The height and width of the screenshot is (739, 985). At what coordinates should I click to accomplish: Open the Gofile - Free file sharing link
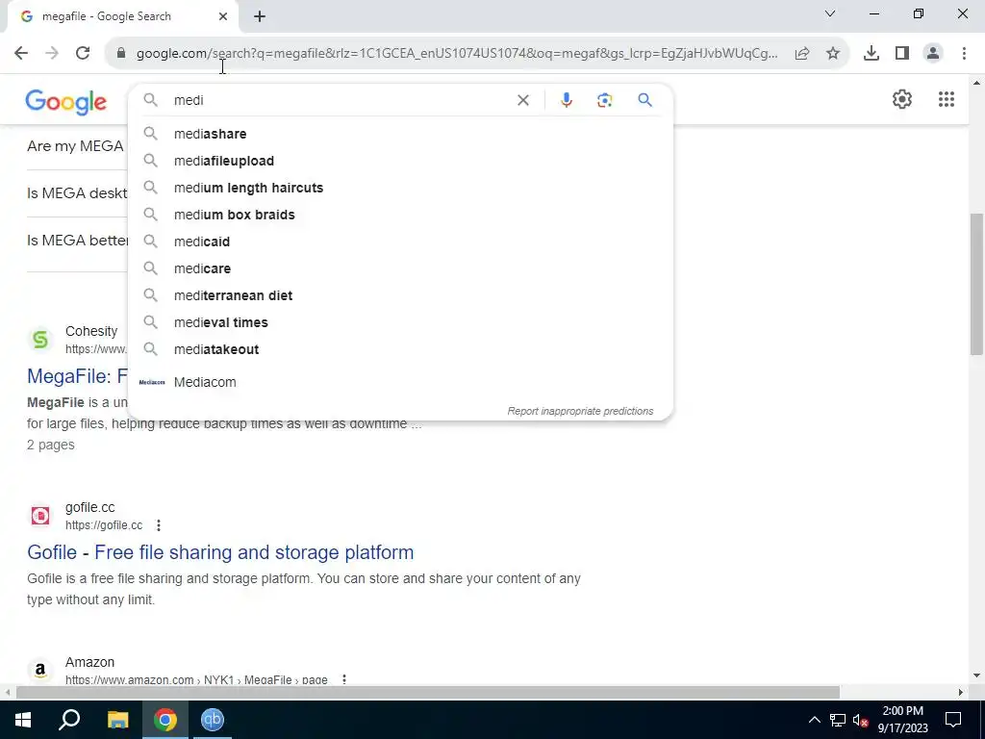[220, 552]
